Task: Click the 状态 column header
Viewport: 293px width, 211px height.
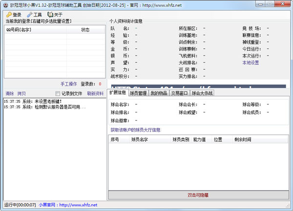Action: tap(85, 30)
